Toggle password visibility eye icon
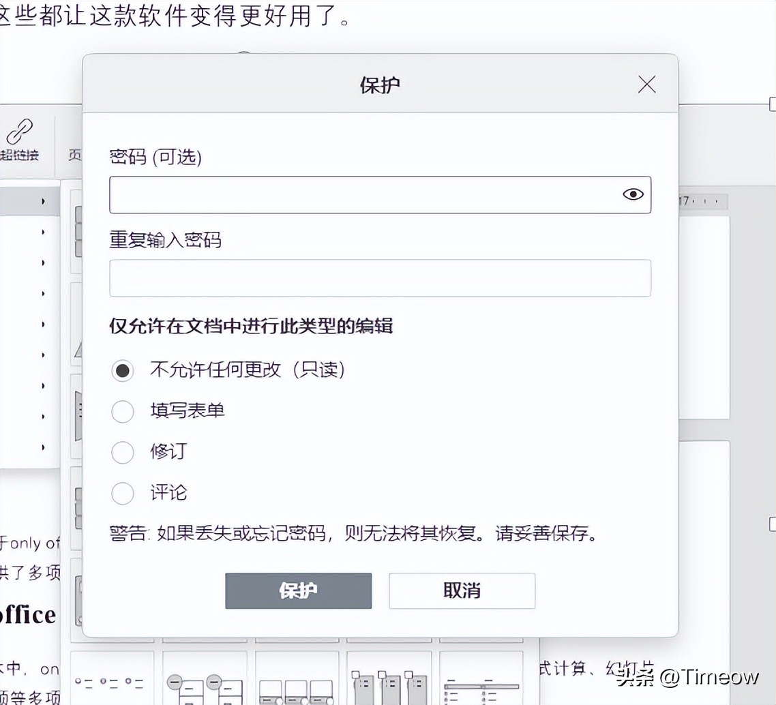The height and width of the screenshot is (705, 776). (x=633, y=194)
